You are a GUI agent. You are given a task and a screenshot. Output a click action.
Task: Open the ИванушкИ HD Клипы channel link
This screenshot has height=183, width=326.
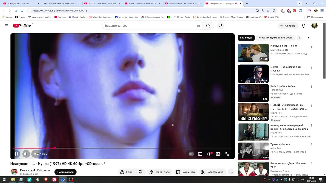[x=35, y=170]
